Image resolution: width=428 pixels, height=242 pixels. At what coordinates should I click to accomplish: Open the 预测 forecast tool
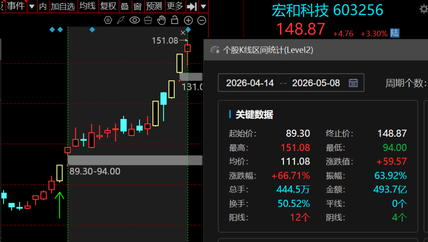tap(154, 6)
